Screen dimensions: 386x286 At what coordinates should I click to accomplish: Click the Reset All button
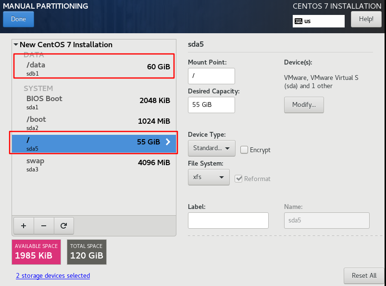363,275
